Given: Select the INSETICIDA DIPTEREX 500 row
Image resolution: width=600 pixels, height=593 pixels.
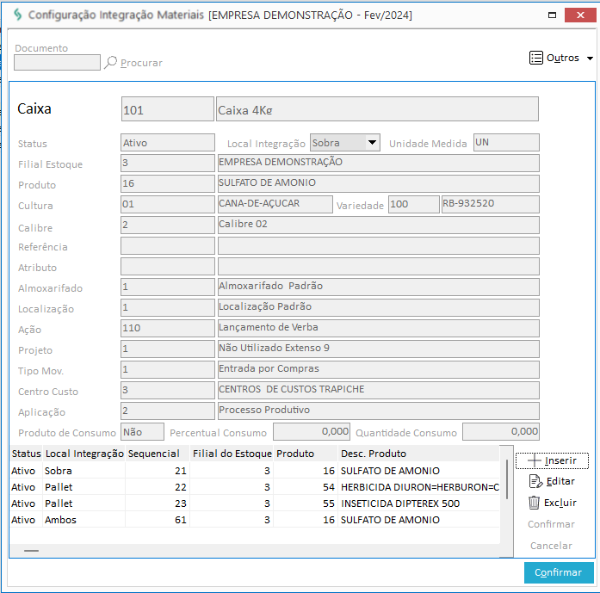Looking at the screenshot, I should click(254, 503).
